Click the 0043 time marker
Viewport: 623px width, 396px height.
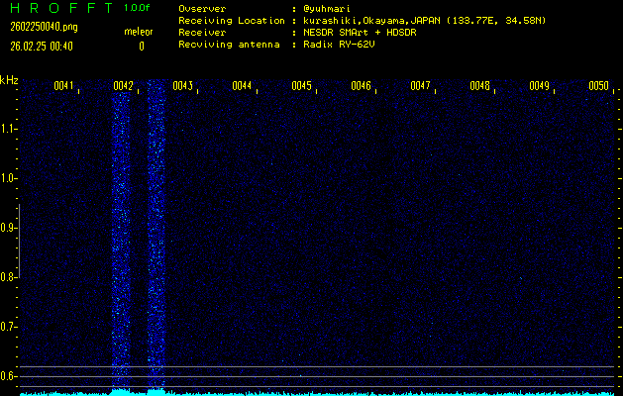pyautogui.click(x=182, y=86)
